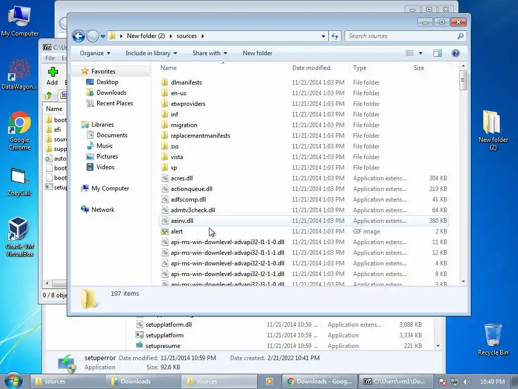The width and height of the screenshot is (518, 389).
Task: Click the Windows Start button
Action: coord(13,381)
